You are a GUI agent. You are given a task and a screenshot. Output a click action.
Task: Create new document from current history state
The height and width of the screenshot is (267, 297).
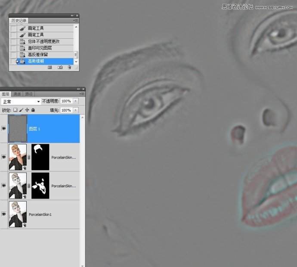pyautogui.click(x=50, y=68)
